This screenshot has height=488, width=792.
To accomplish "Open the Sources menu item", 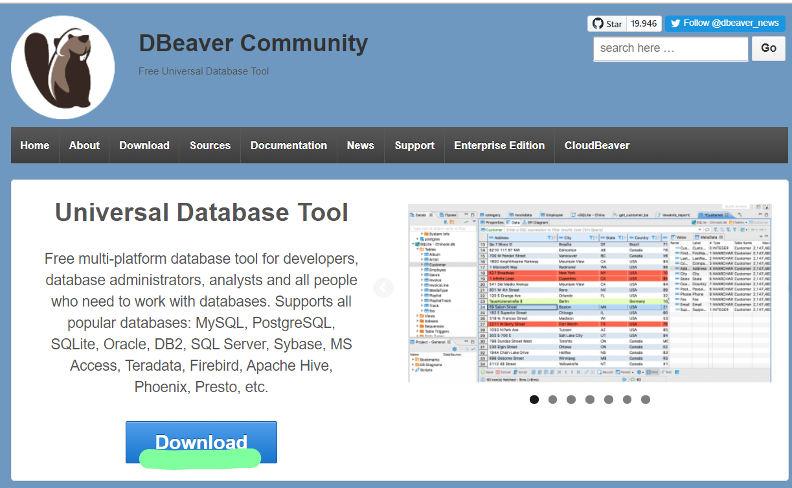I will [x=210, y=145].
